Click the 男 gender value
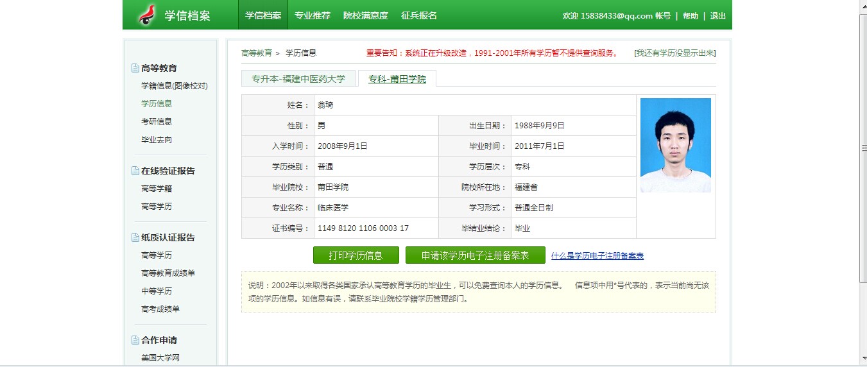This screenshot has height=367, width=867. [322, 126]
